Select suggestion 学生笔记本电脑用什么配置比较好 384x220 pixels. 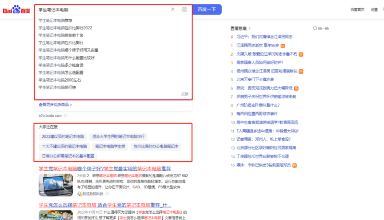click(67, 58)
